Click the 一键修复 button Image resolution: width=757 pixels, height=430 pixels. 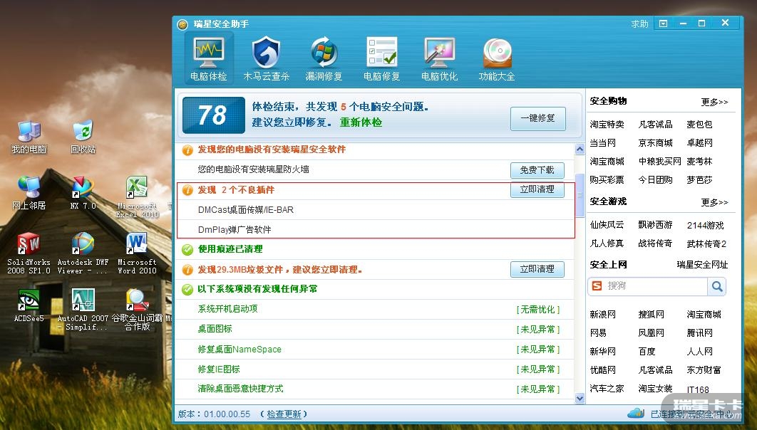(538, 118)
